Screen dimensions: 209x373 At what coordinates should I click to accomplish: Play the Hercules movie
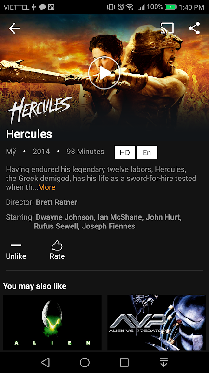tap(104, 73)
